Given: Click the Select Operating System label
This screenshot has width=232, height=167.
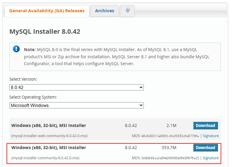Looking at the screenshot, I should click(x=33, y=97).
